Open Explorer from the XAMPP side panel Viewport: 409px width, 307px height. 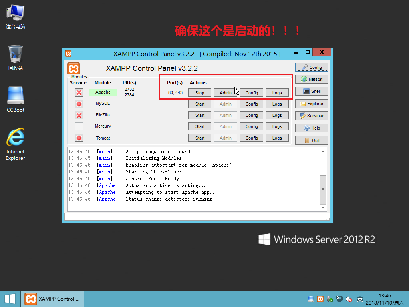(x=311, y=104)
